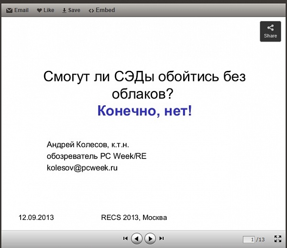Open the Embed code option
The height and width of the screenshot is (248, 287).
click(91, 10)
